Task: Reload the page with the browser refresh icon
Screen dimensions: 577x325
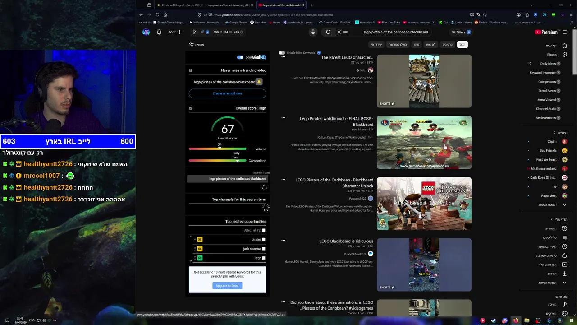Action: [157, 14]
